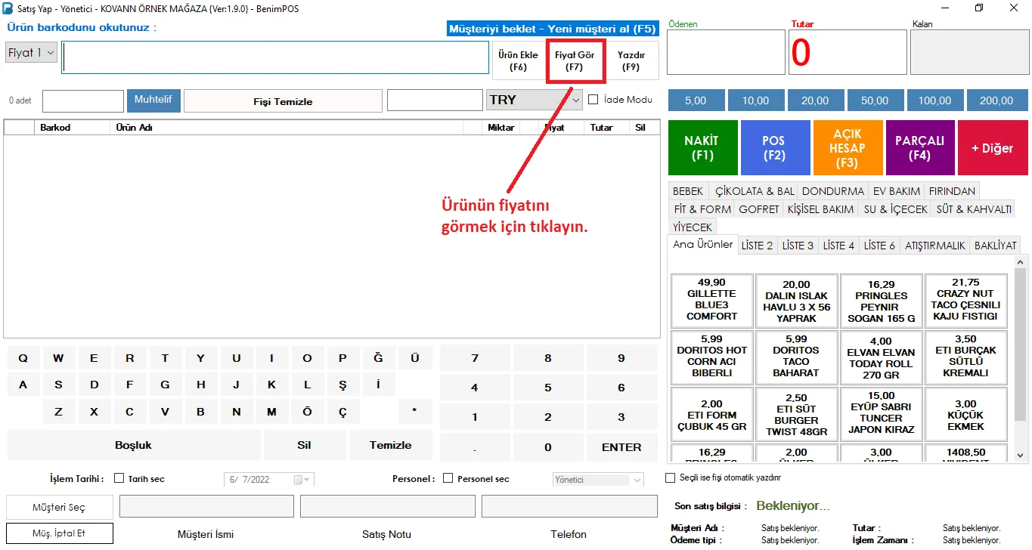This screenshot has height=550, width=1032.
Task: Choose POS (F2) payment button
Action: 774,148
